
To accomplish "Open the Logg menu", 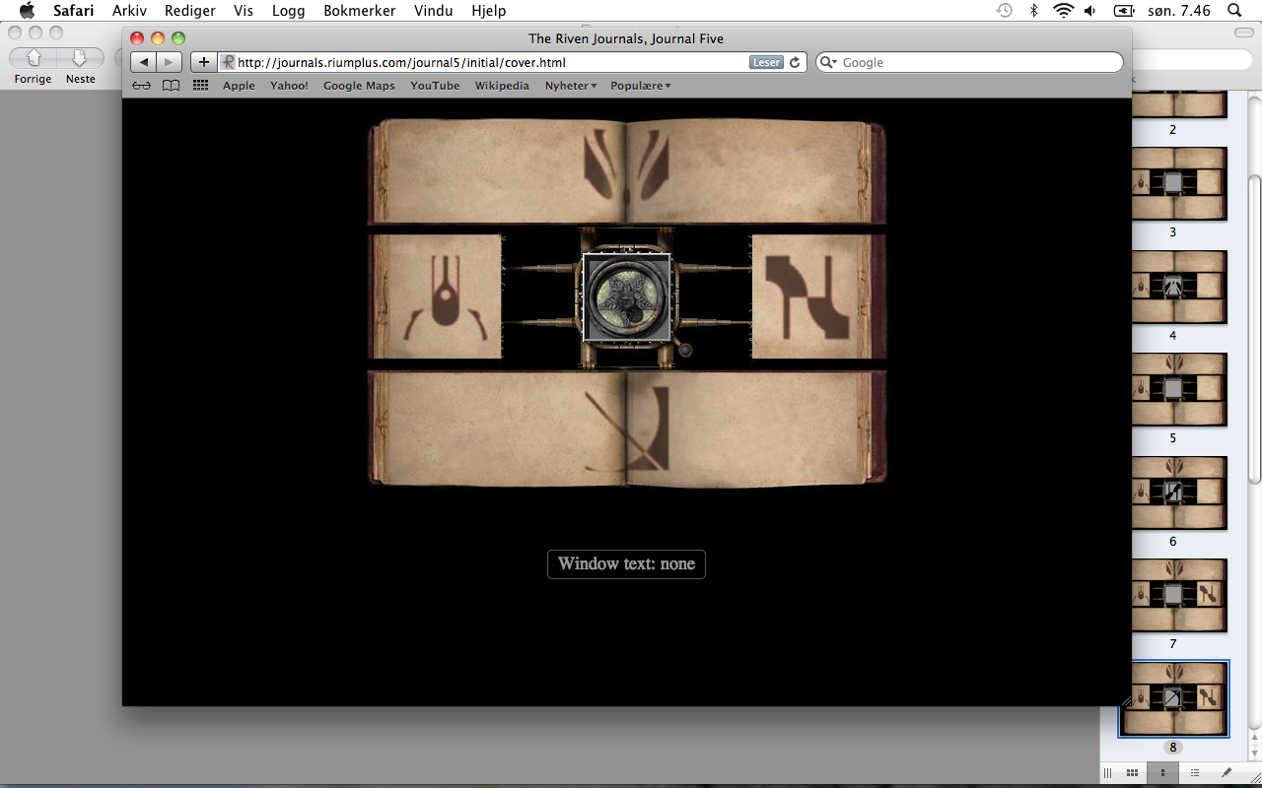I will pos(289,11).
